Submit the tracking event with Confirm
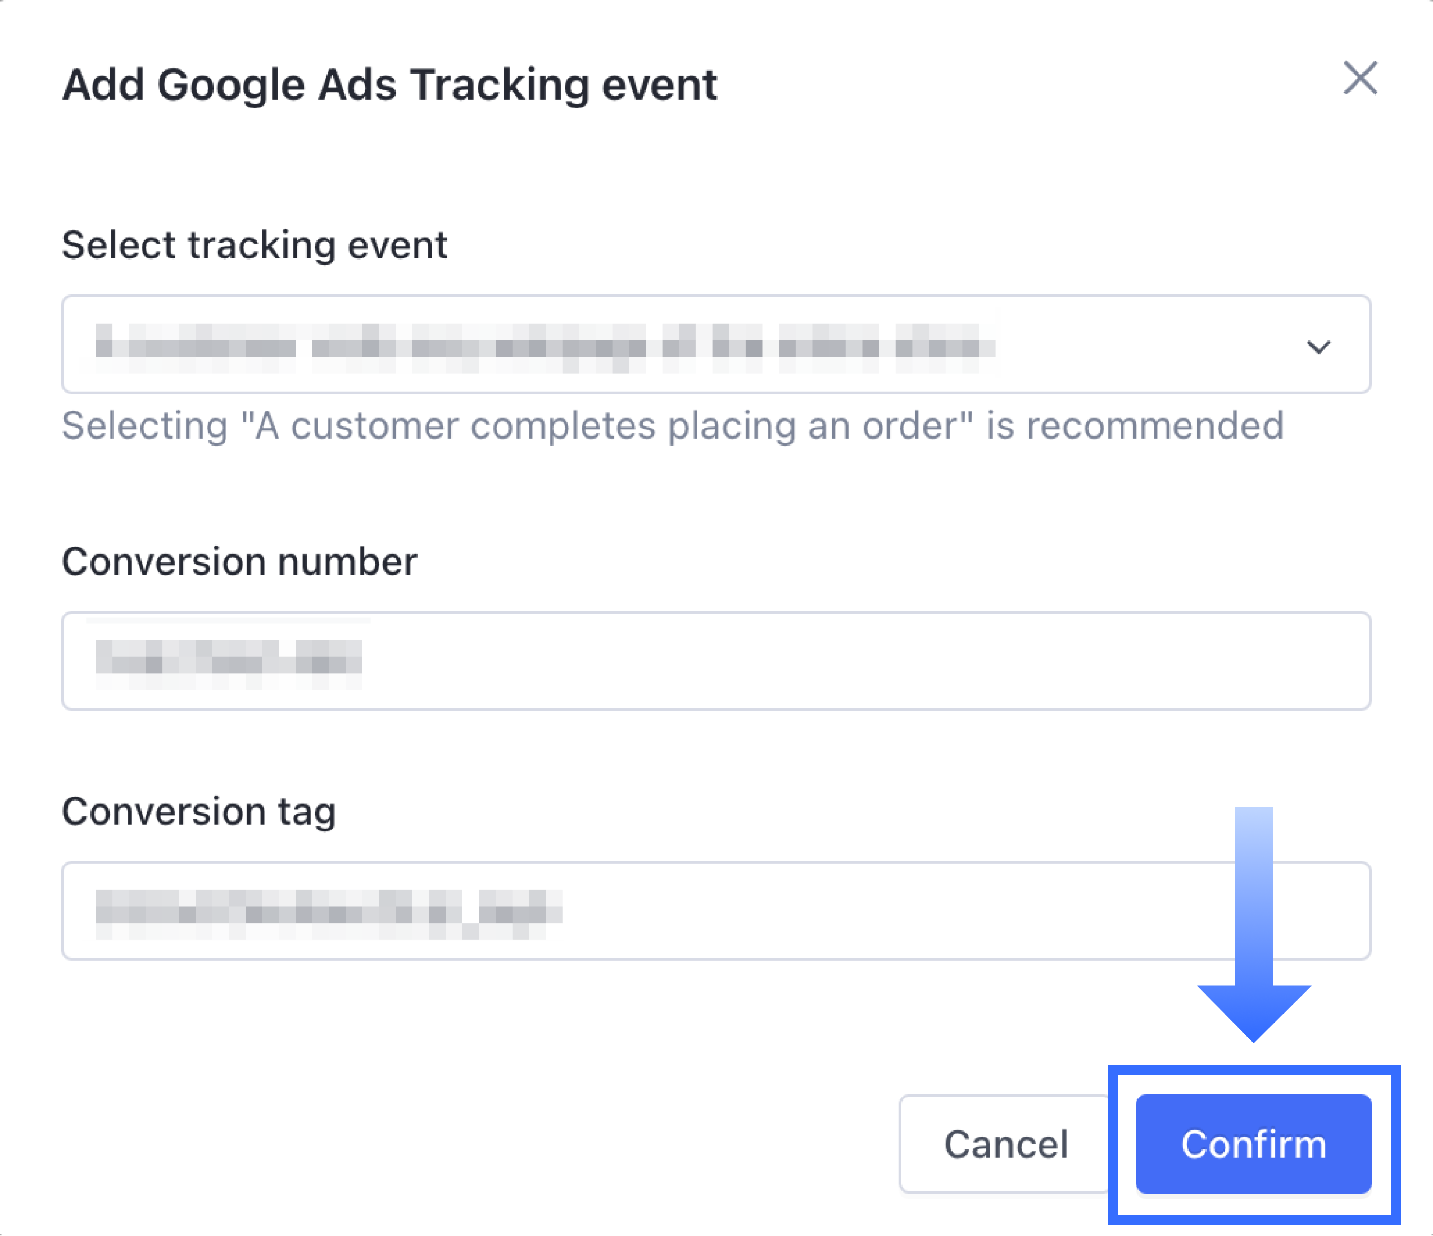Viewport: 1433px width, 1236px height. click(x=1253, y=1144)
